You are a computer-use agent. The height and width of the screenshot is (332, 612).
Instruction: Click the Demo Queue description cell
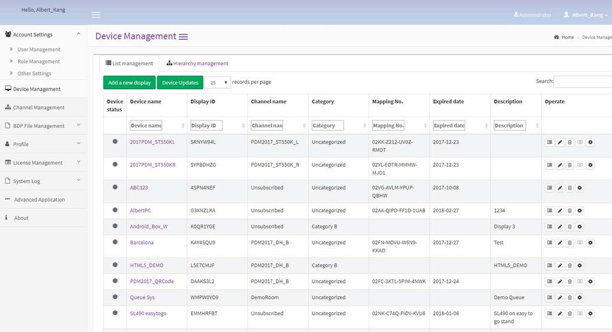pyautogui.click(x=509, y=298)
